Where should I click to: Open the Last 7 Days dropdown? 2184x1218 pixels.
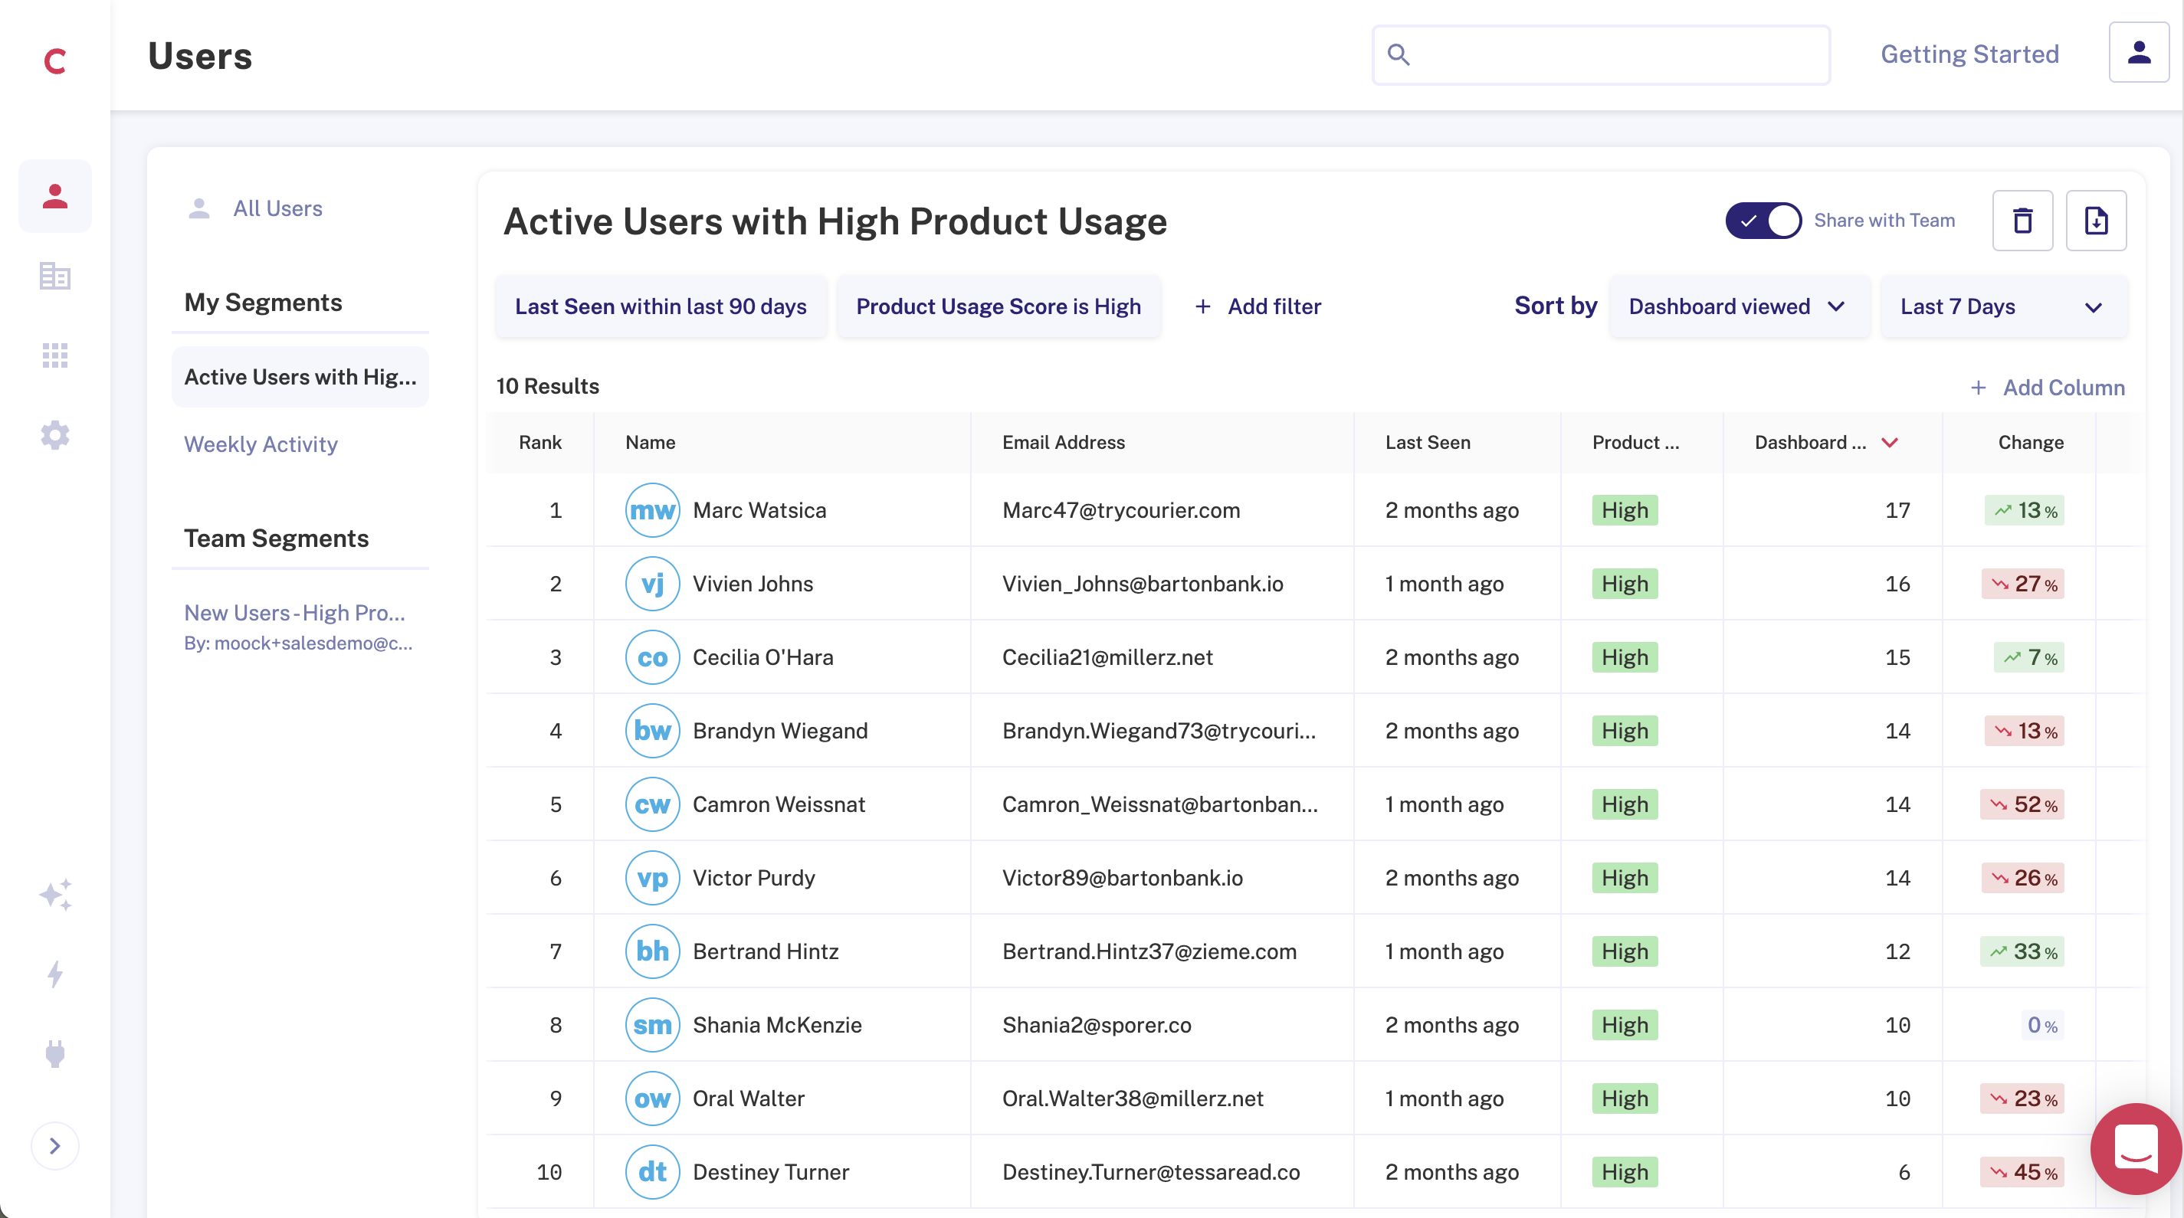(2002, 307)
